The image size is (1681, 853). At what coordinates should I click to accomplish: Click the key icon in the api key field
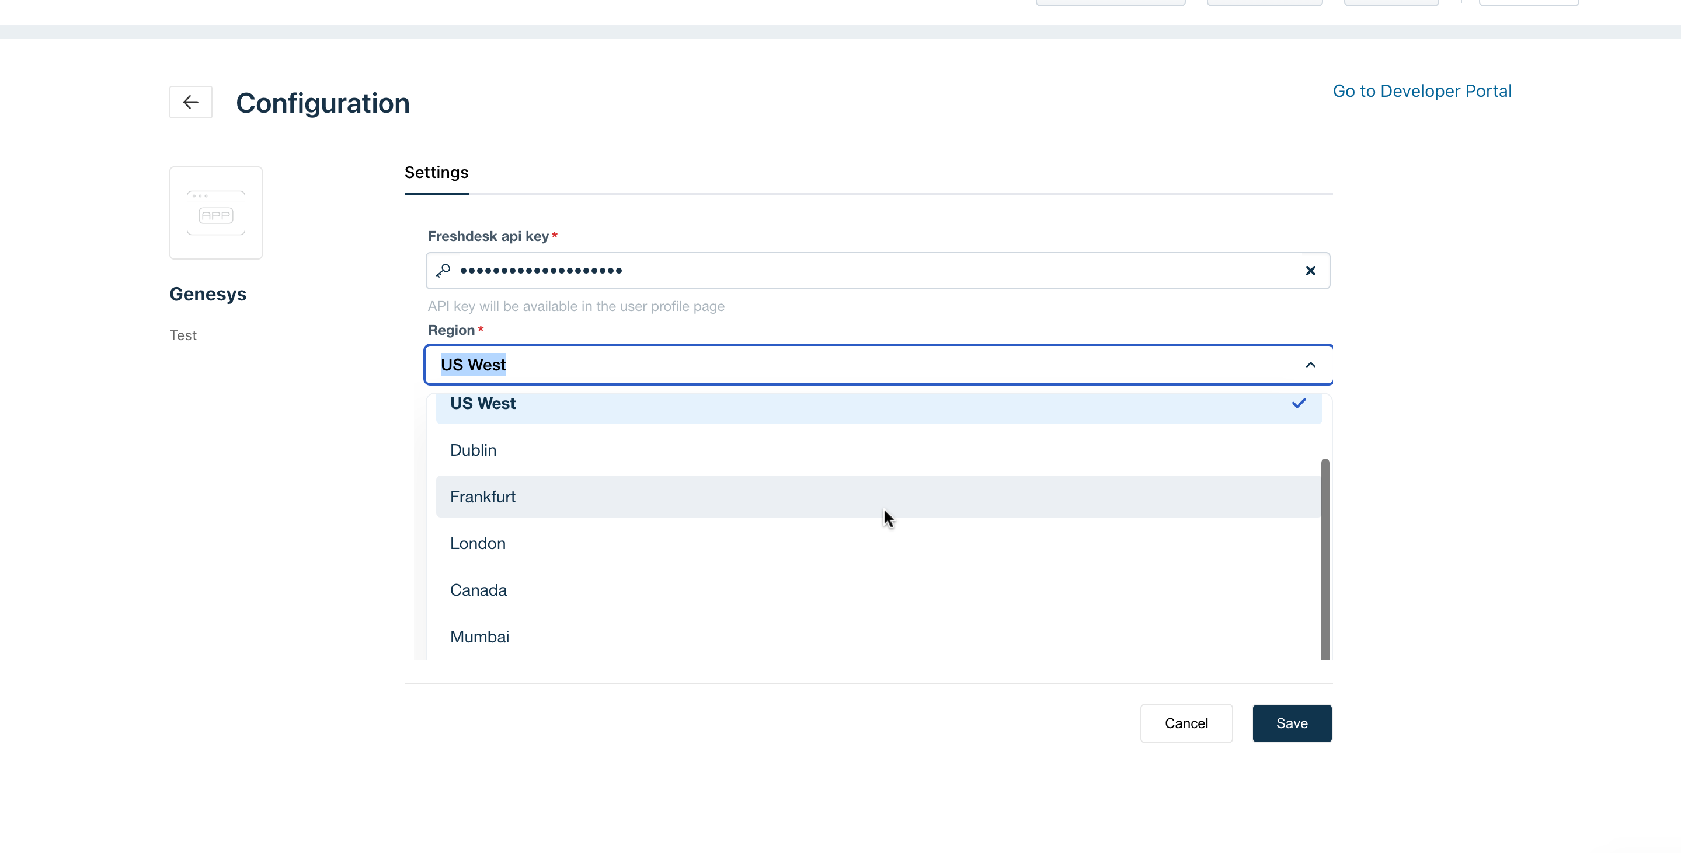click(x=443, y=271)
